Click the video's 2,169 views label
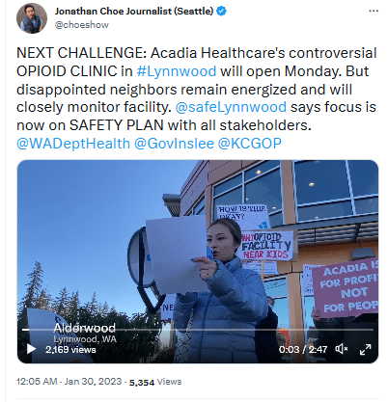388x402 pixels. coord(70,349)
